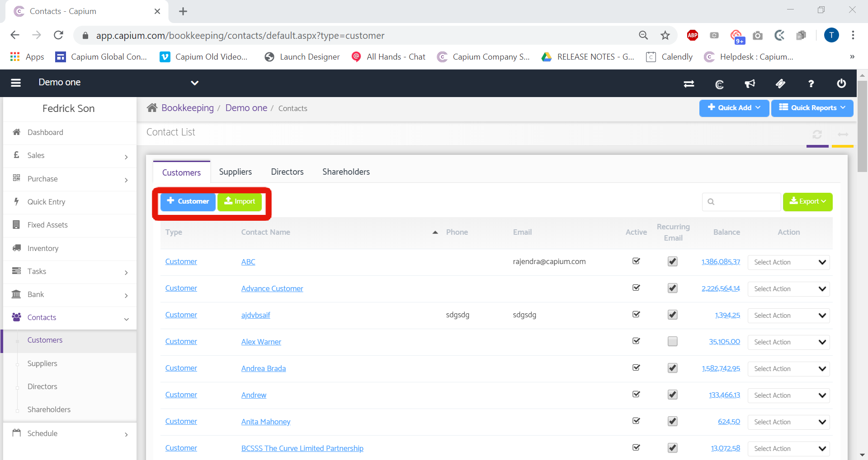Toggle Recurring Email checkbox for Andrew
868x460 pixels.
(673, 395)
